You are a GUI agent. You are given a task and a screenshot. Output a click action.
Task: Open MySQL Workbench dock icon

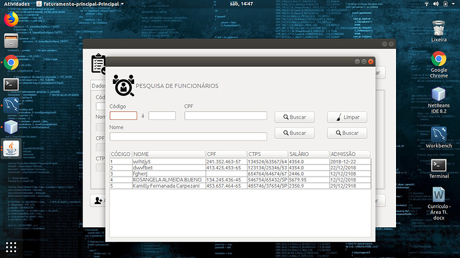[x=11, y=105]
